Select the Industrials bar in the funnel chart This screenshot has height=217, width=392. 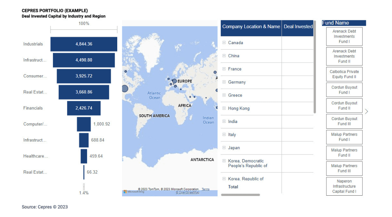pos(84,44)
